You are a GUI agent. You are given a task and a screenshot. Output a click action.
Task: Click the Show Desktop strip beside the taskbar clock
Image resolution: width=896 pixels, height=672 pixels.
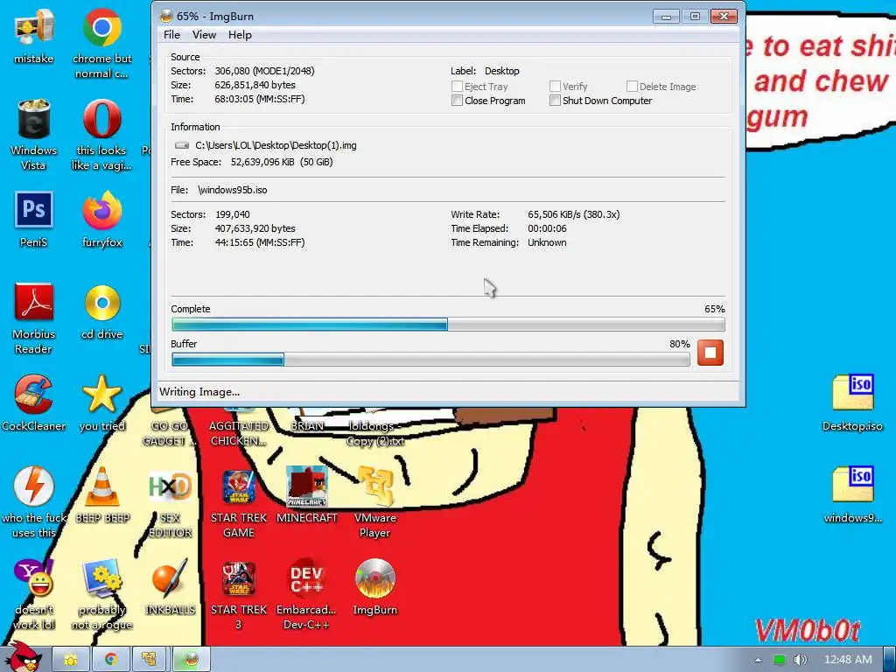889,660
